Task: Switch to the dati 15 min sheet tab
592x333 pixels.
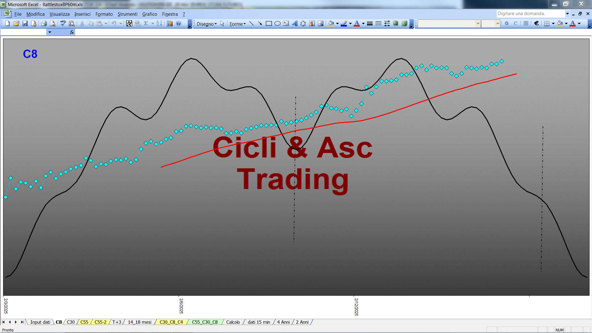Action: coord(259,322)
